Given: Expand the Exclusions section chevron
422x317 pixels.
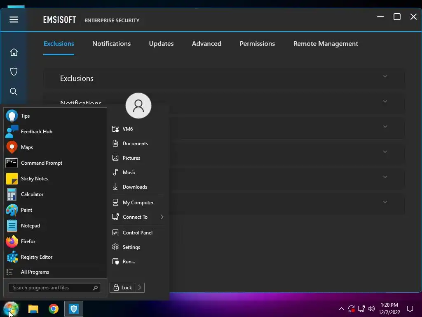Looking at the screenshot, I should [385, 76].
